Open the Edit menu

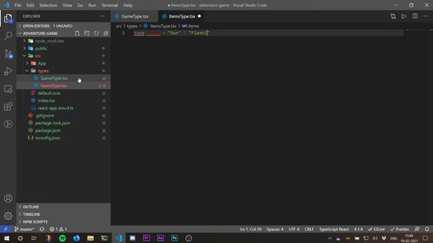point(30,5)
